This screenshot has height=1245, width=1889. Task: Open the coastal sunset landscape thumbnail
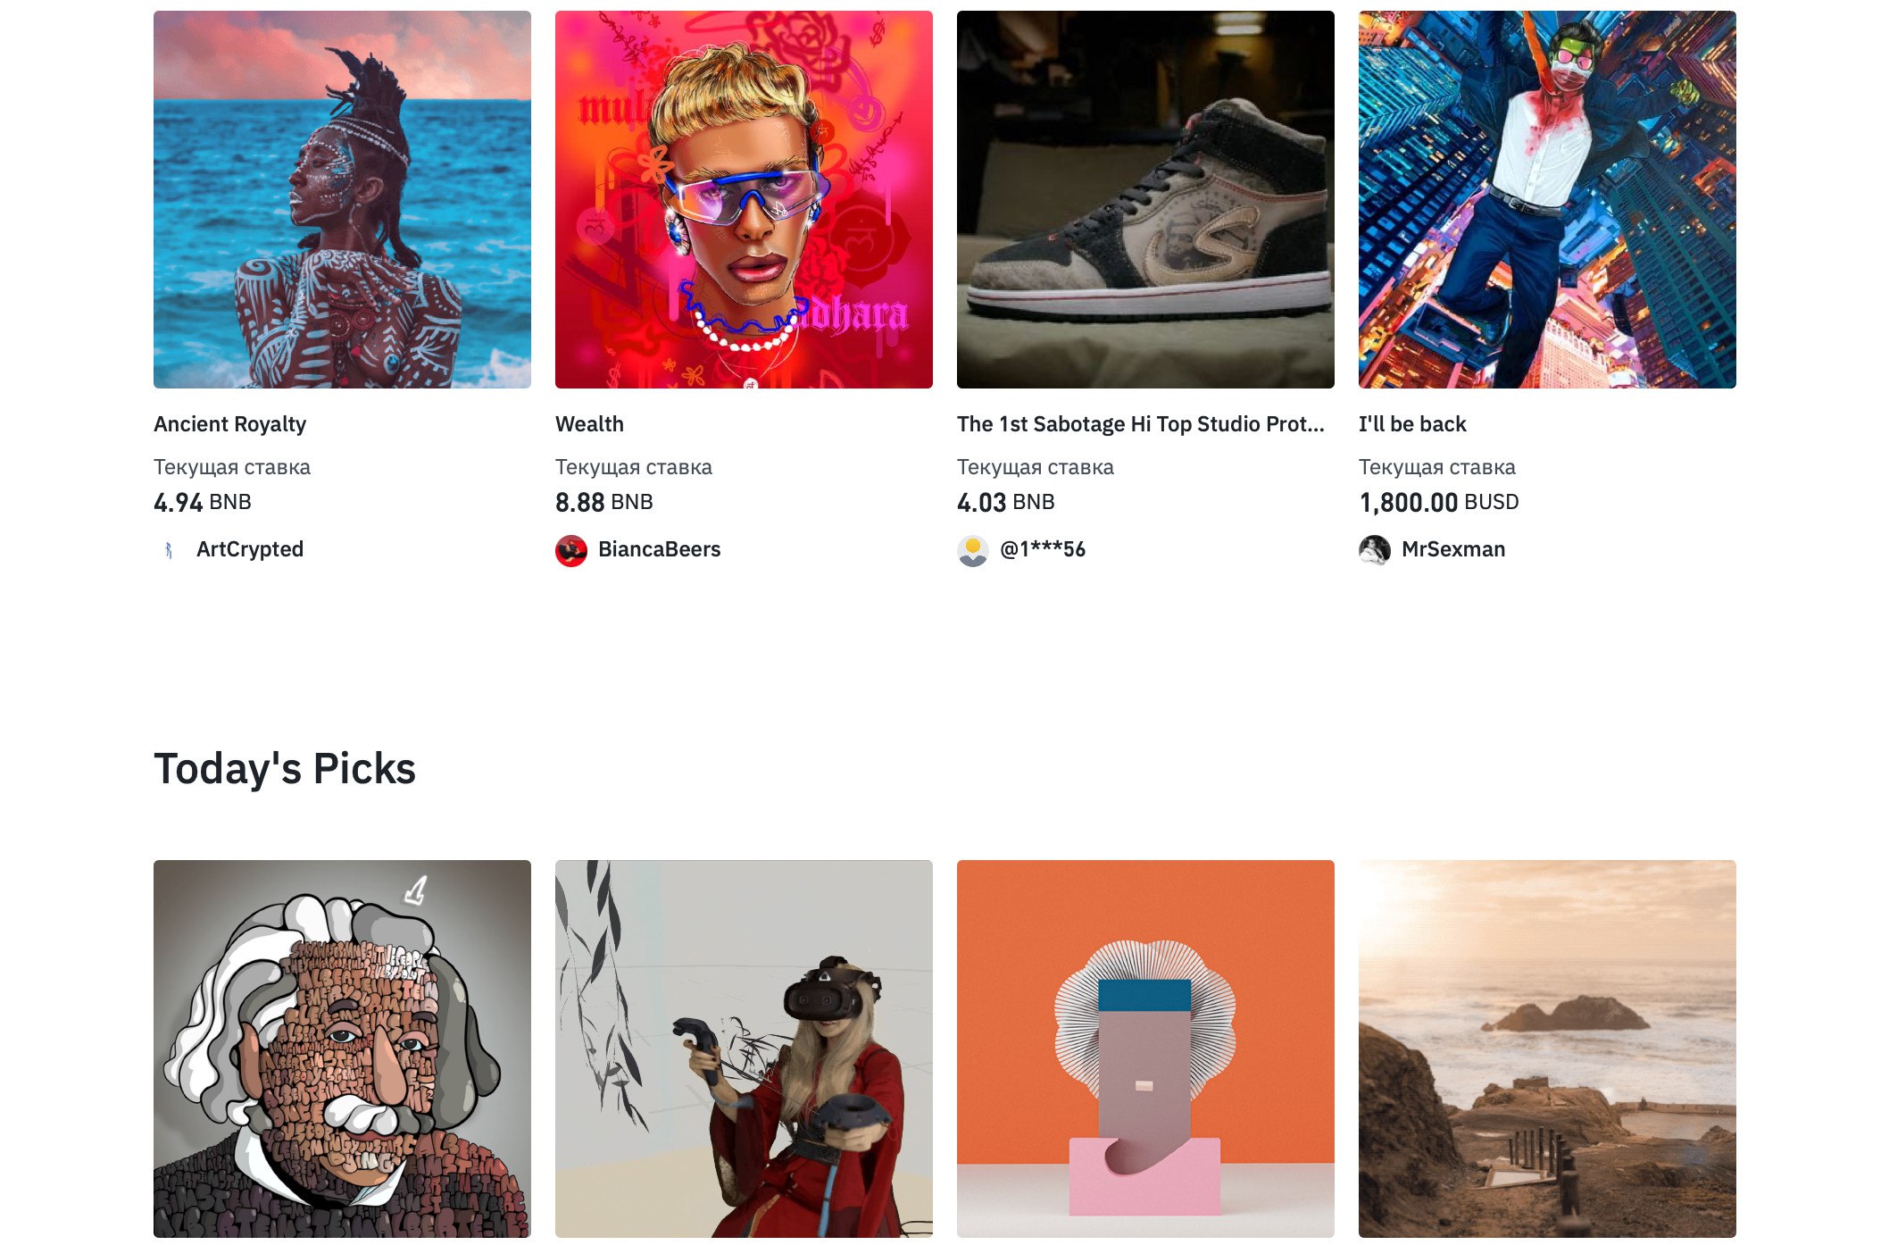tap(1547, 1049)
